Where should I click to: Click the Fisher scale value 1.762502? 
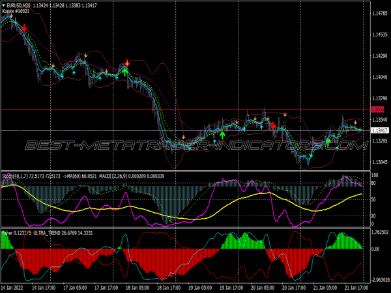(x=380, y=232)
